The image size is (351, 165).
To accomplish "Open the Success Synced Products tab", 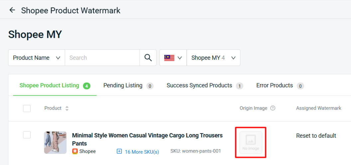I will click(205, 86).
